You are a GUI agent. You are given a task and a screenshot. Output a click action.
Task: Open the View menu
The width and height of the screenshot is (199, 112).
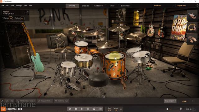(25, 6)
